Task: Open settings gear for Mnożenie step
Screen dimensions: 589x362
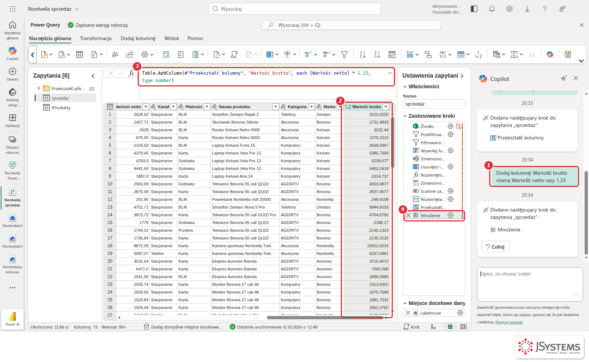Action: tap(451, 216)
